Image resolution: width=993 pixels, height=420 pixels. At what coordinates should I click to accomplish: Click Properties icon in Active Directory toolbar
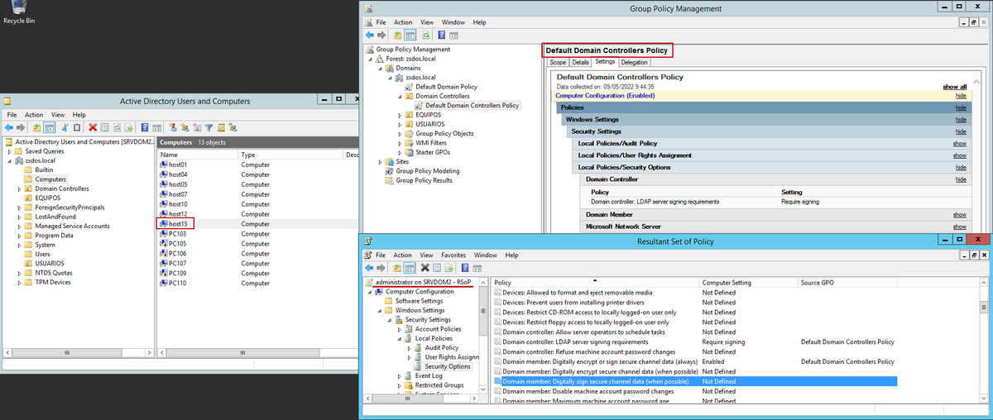(x=104, y=128)
